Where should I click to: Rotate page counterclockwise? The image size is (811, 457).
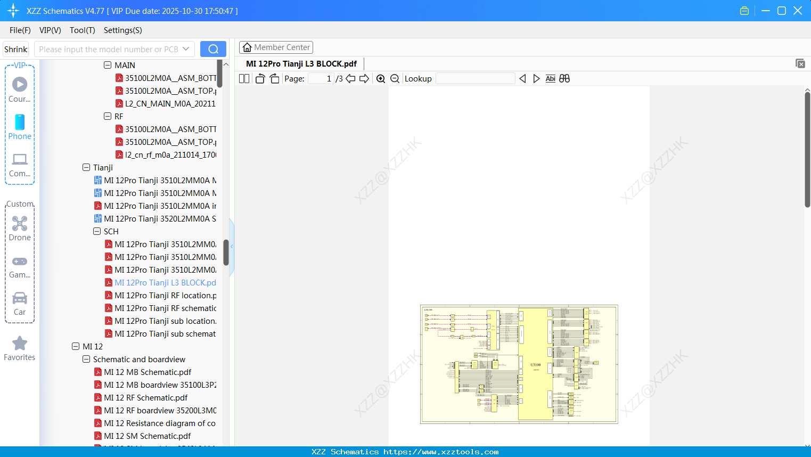[x=260, y=79]
